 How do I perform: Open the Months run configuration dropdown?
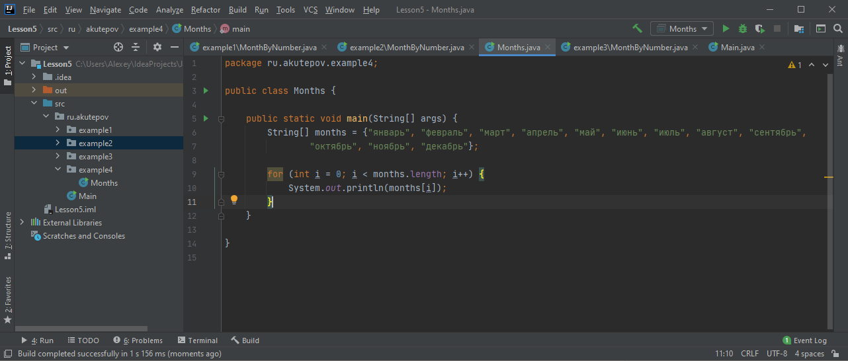(x=682, y=28)
